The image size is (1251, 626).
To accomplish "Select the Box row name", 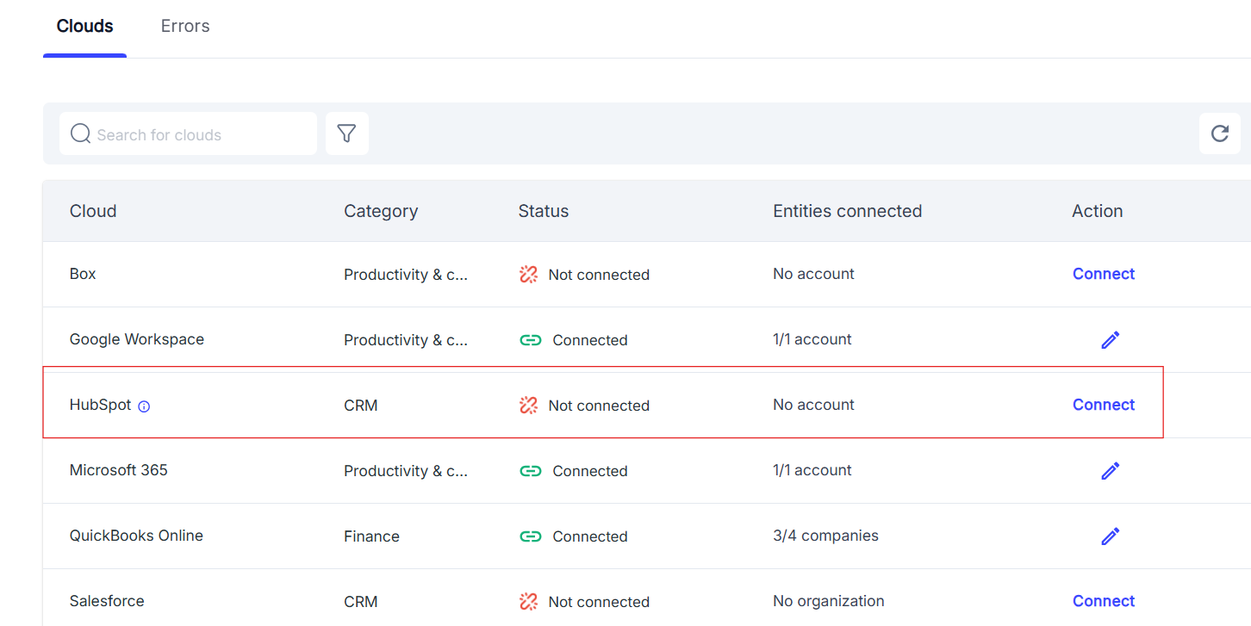I will coord(83,274).
